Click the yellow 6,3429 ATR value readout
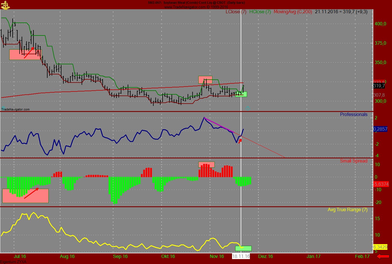This screenshot has width=392, height=264. point(380,247)
